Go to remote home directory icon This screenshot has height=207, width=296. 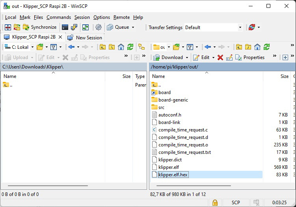257,47
